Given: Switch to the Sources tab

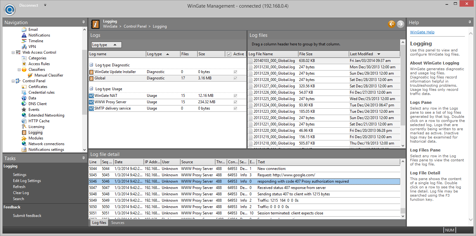Looking at the screenshot, I should coord(118,223).
